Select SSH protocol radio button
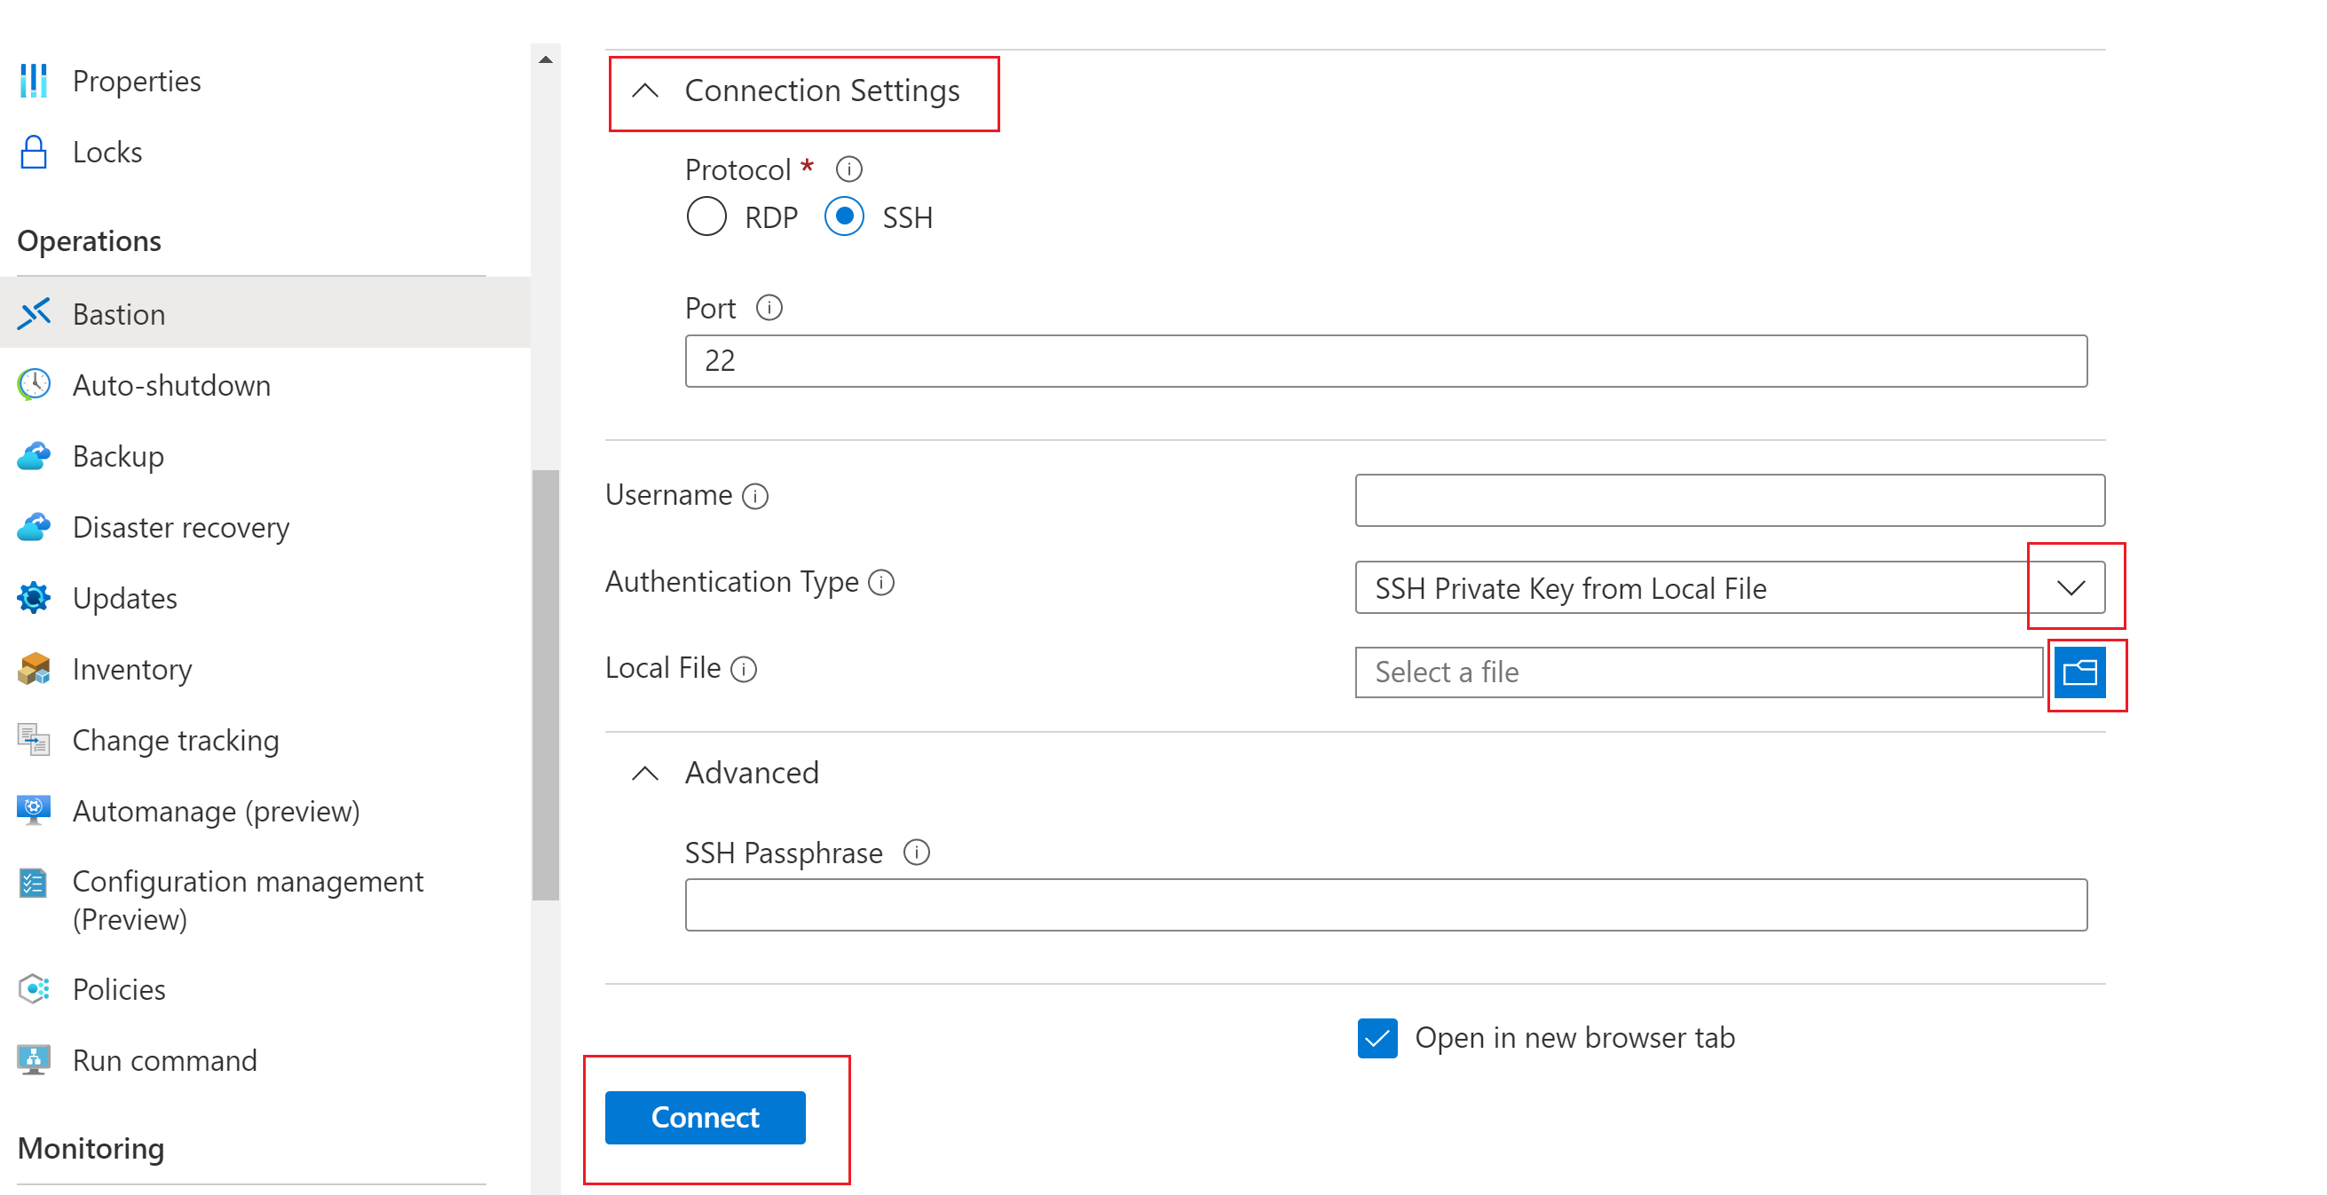2327x1195 pixels. (x=843, y=216)
